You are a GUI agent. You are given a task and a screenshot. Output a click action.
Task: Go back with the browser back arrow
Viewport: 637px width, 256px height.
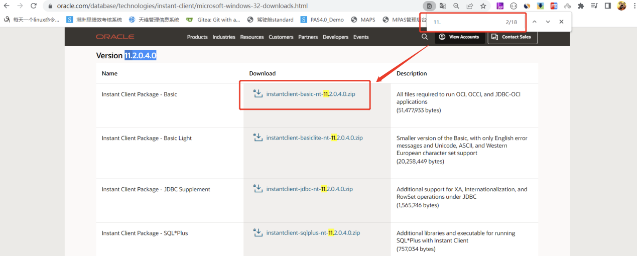click(x=7, y=6)
